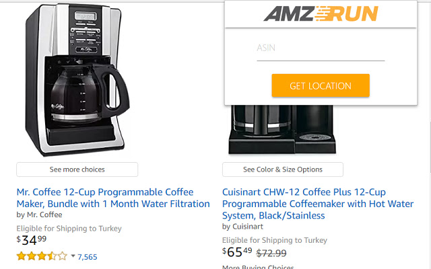This screenshot has height=269, width=431.
Task: Open the Cuisinart coffeemaker product image
Action: coord(282,130)
